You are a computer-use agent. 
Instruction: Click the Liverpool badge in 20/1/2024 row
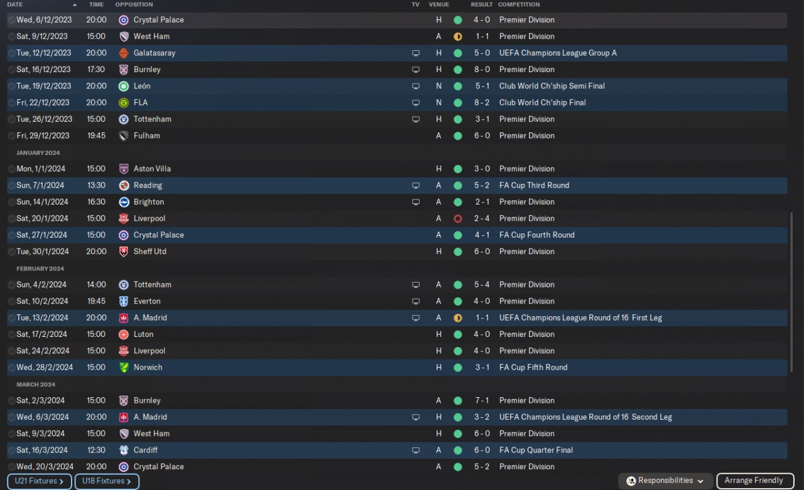(x=124, y=218)
